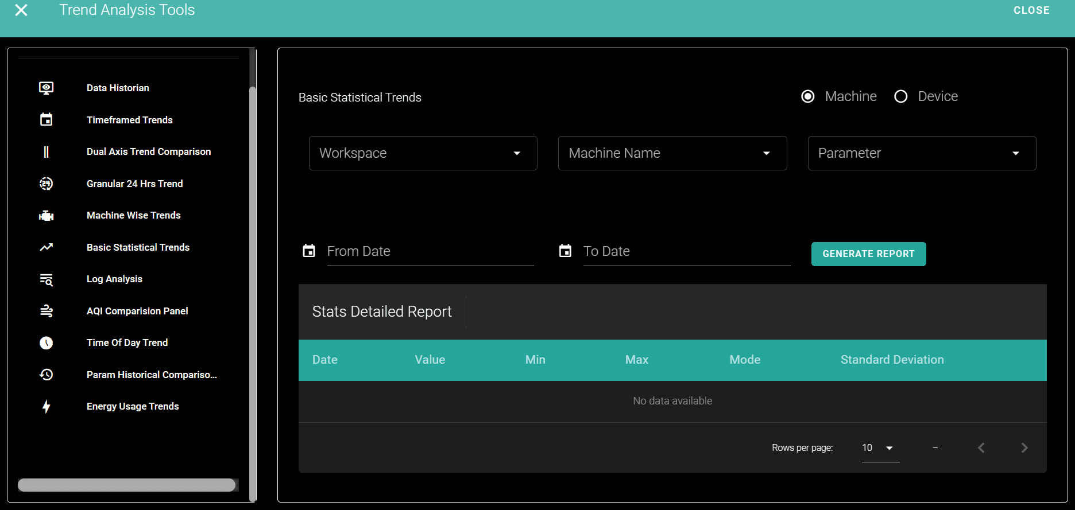Click the Log Analysis search-list icon
Image resolution: width=1075 pixels, height=510 pixels.
pos(46,279)
